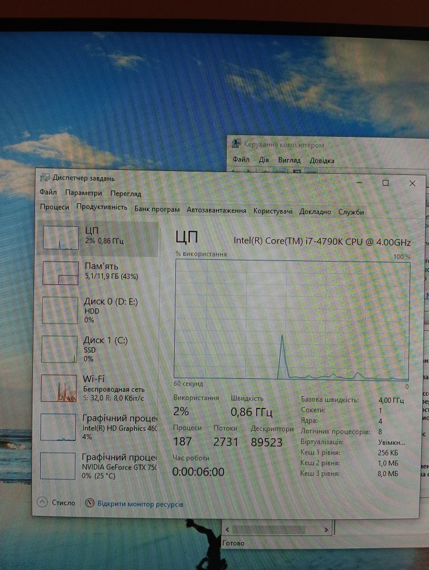This screenshot has width=429, height=570.
Task: Maximize the Диспетчер завдань window
Action: [385, 183]
